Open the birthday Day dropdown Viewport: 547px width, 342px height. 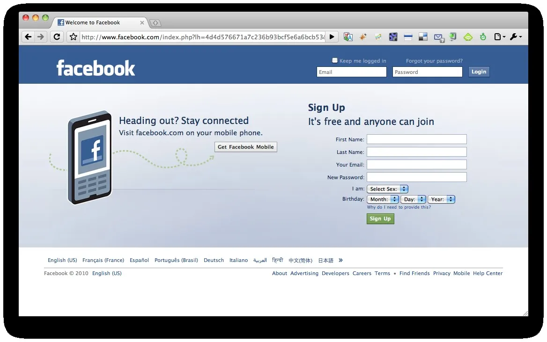[414, 199]
